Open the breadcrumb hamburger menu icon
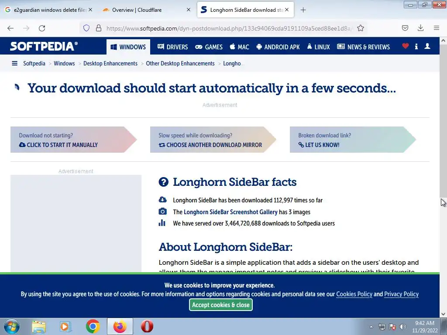This screenshot has width=447, height=335. (14, 63)
